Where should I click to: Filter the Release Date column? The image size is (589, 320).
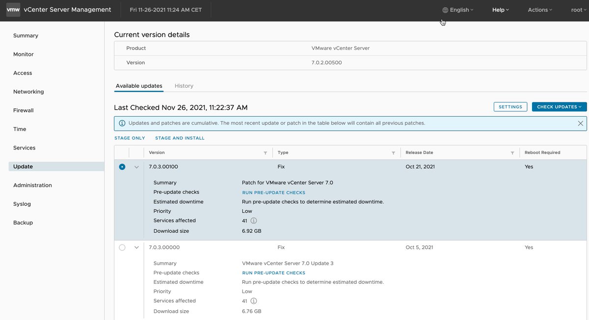pyautogui.click(x=512, y=153)
